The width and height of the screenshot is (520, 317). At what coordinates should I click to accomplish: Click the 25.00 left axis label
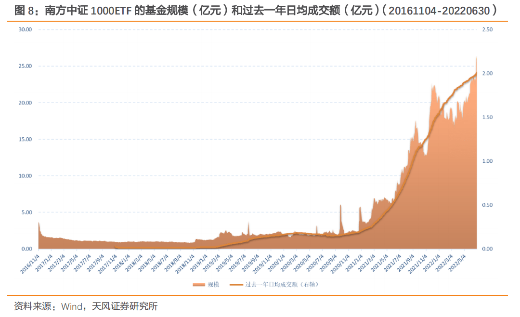point(25,66)
